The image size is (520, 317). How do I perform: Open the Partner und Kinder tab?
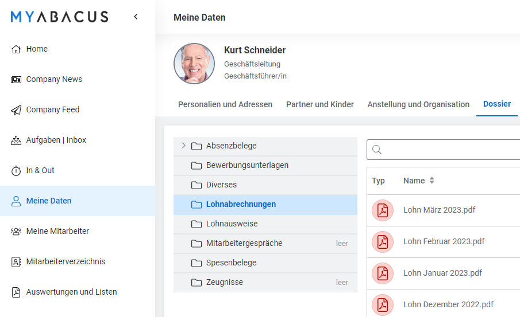tap(320, 104)
